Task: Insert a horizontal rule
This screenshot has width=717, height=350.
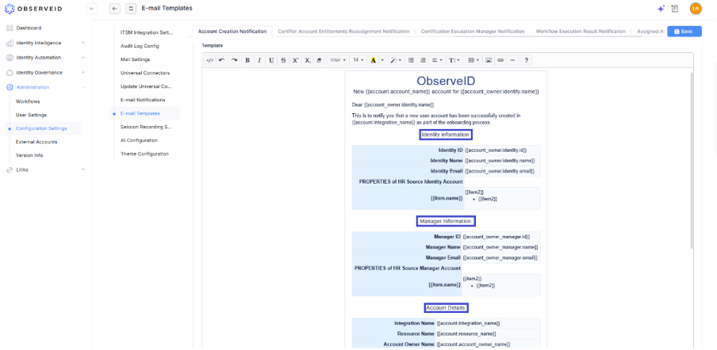Action: [x=512, y=60]
